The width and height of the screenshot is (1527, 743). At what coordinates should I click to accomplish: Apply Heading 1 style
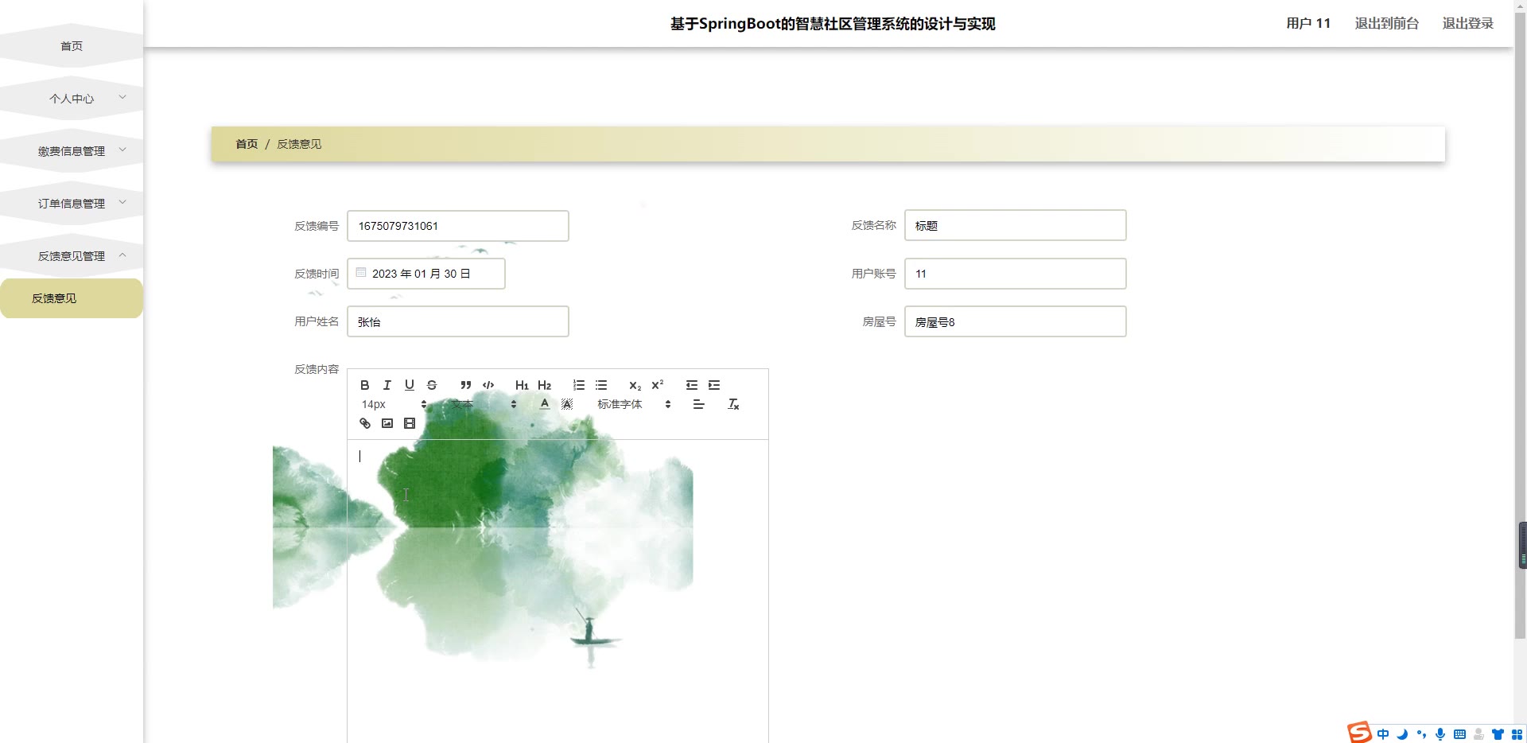522,385
